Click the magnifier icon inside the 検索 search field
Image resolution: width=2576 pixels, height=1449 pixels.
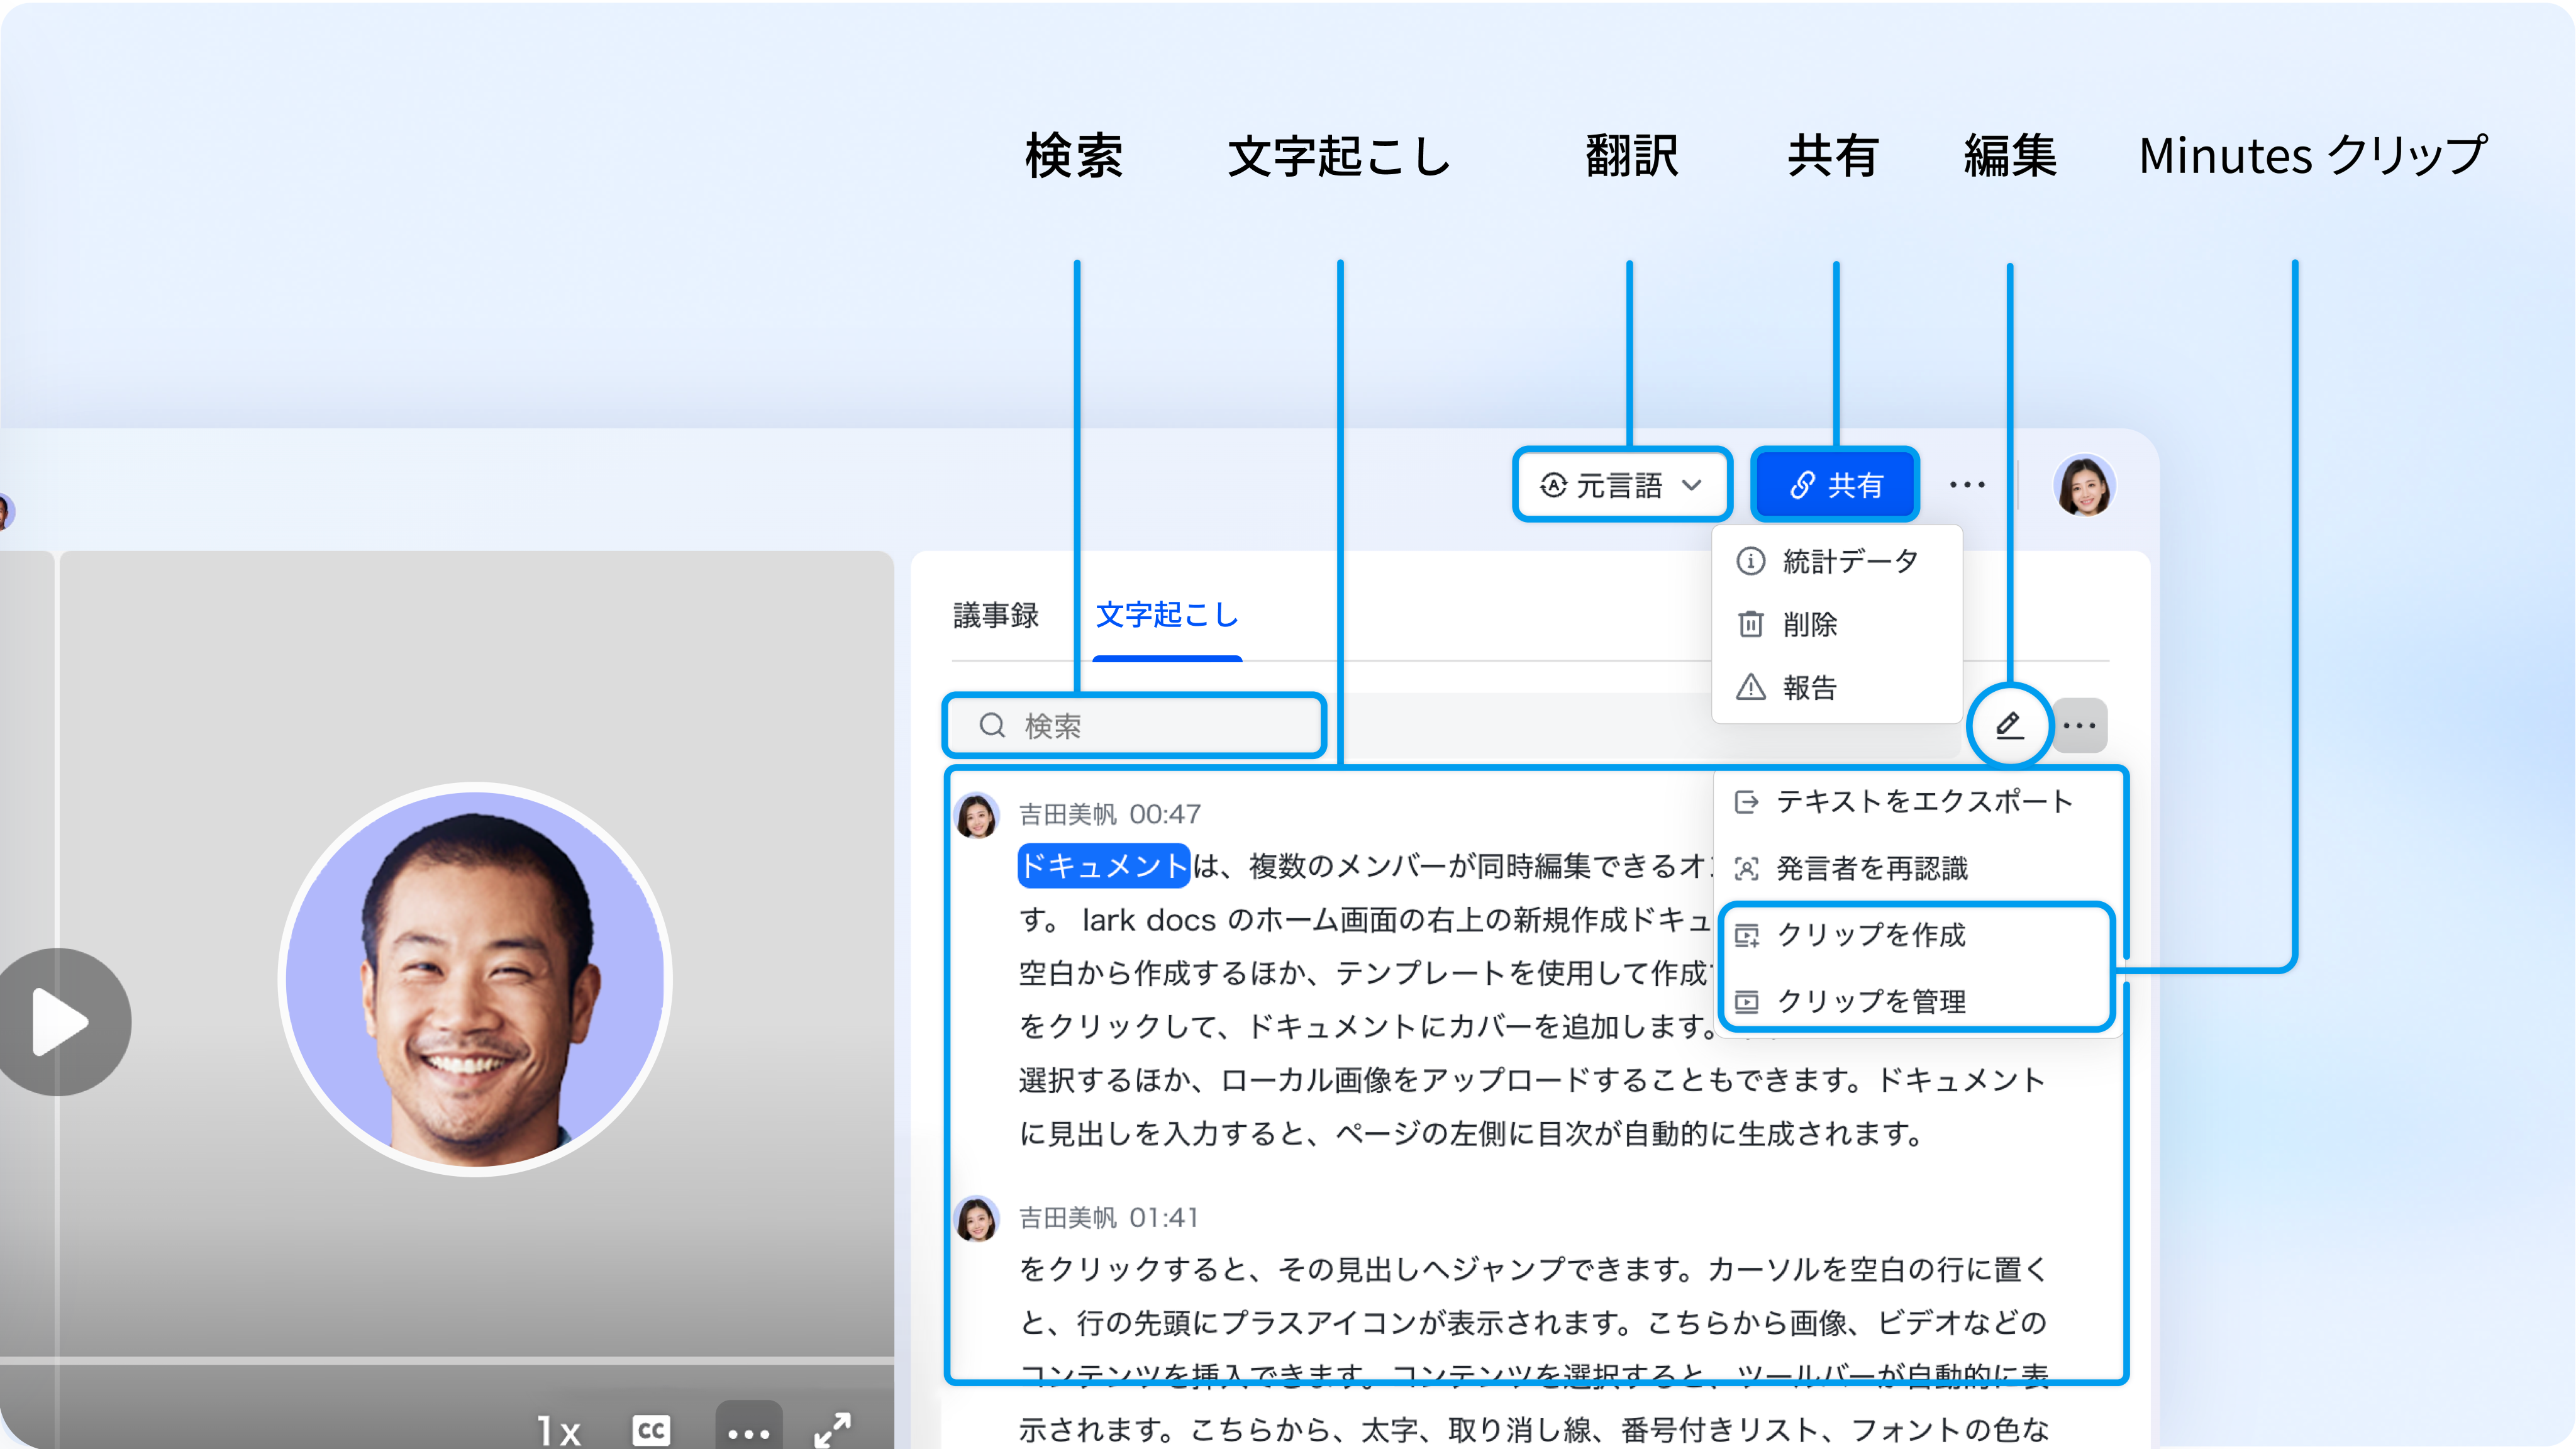pyautogui.click(x=992, y=726)
